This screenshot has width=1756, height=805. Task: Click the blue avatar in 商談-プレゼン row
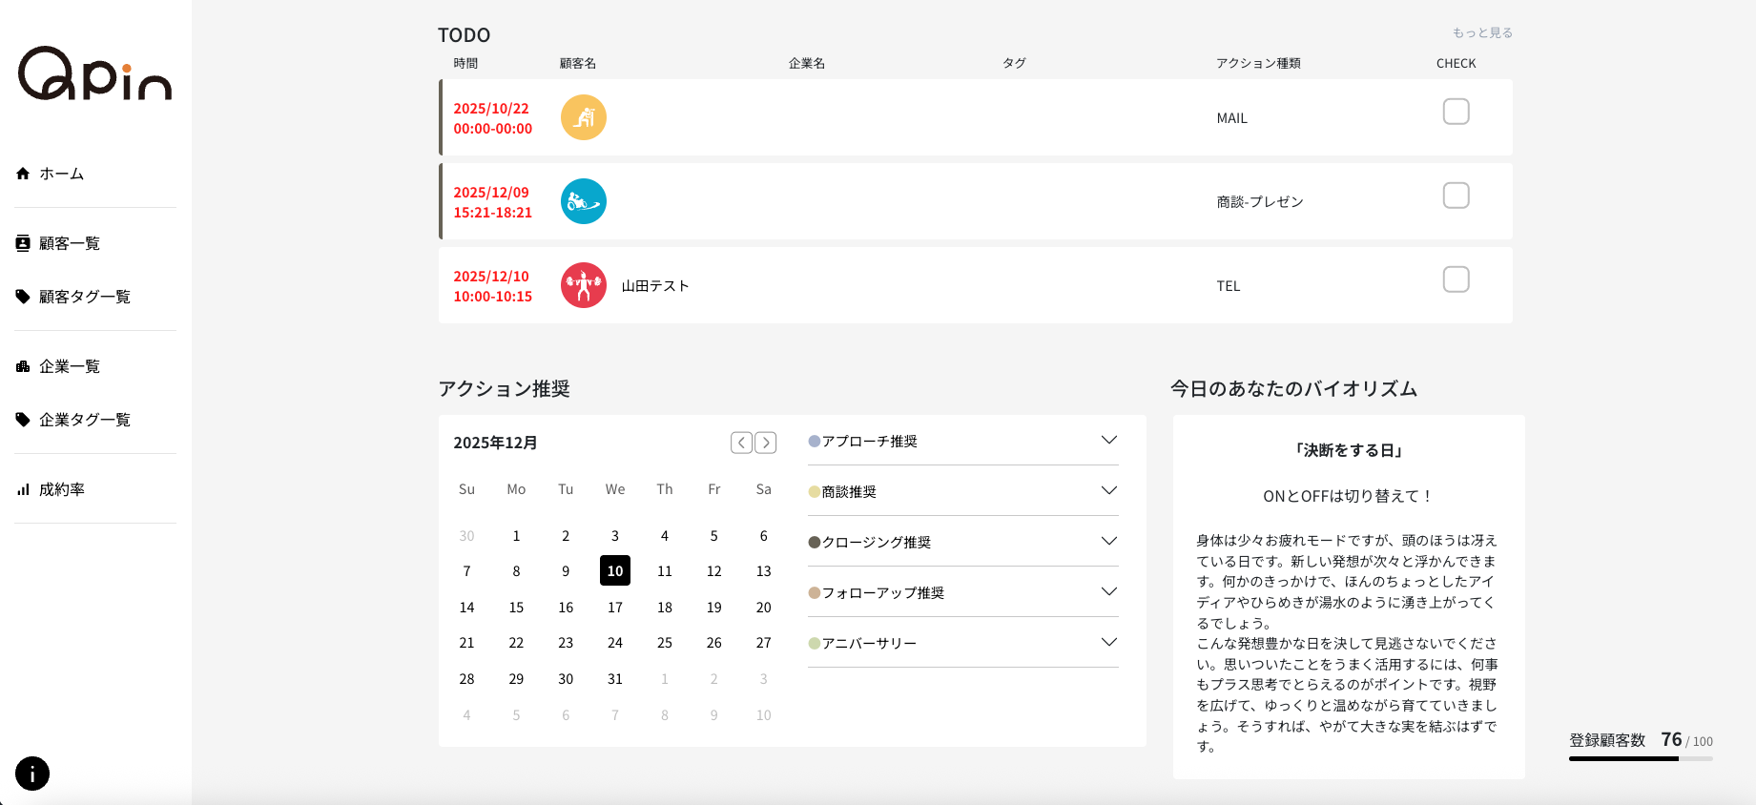click(x=583, y=201)
